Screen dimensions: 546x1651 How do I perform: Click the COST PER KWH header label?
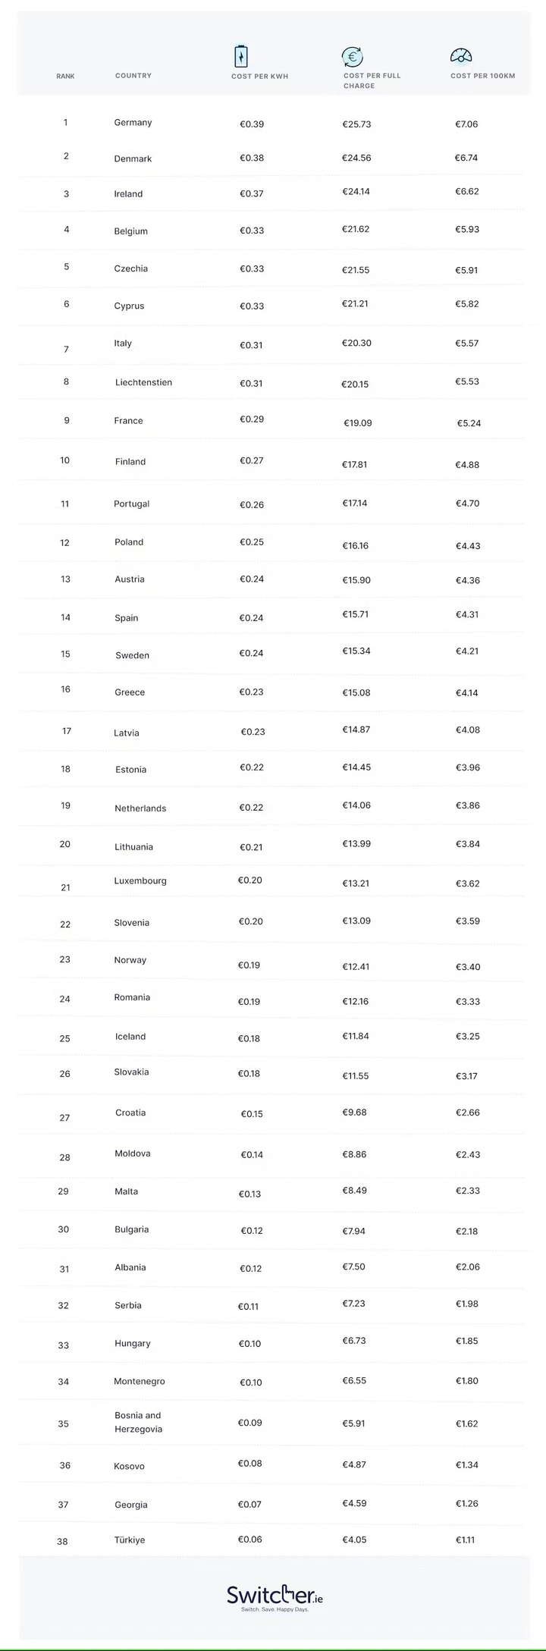pyautogui.click(x=260, y=77)
